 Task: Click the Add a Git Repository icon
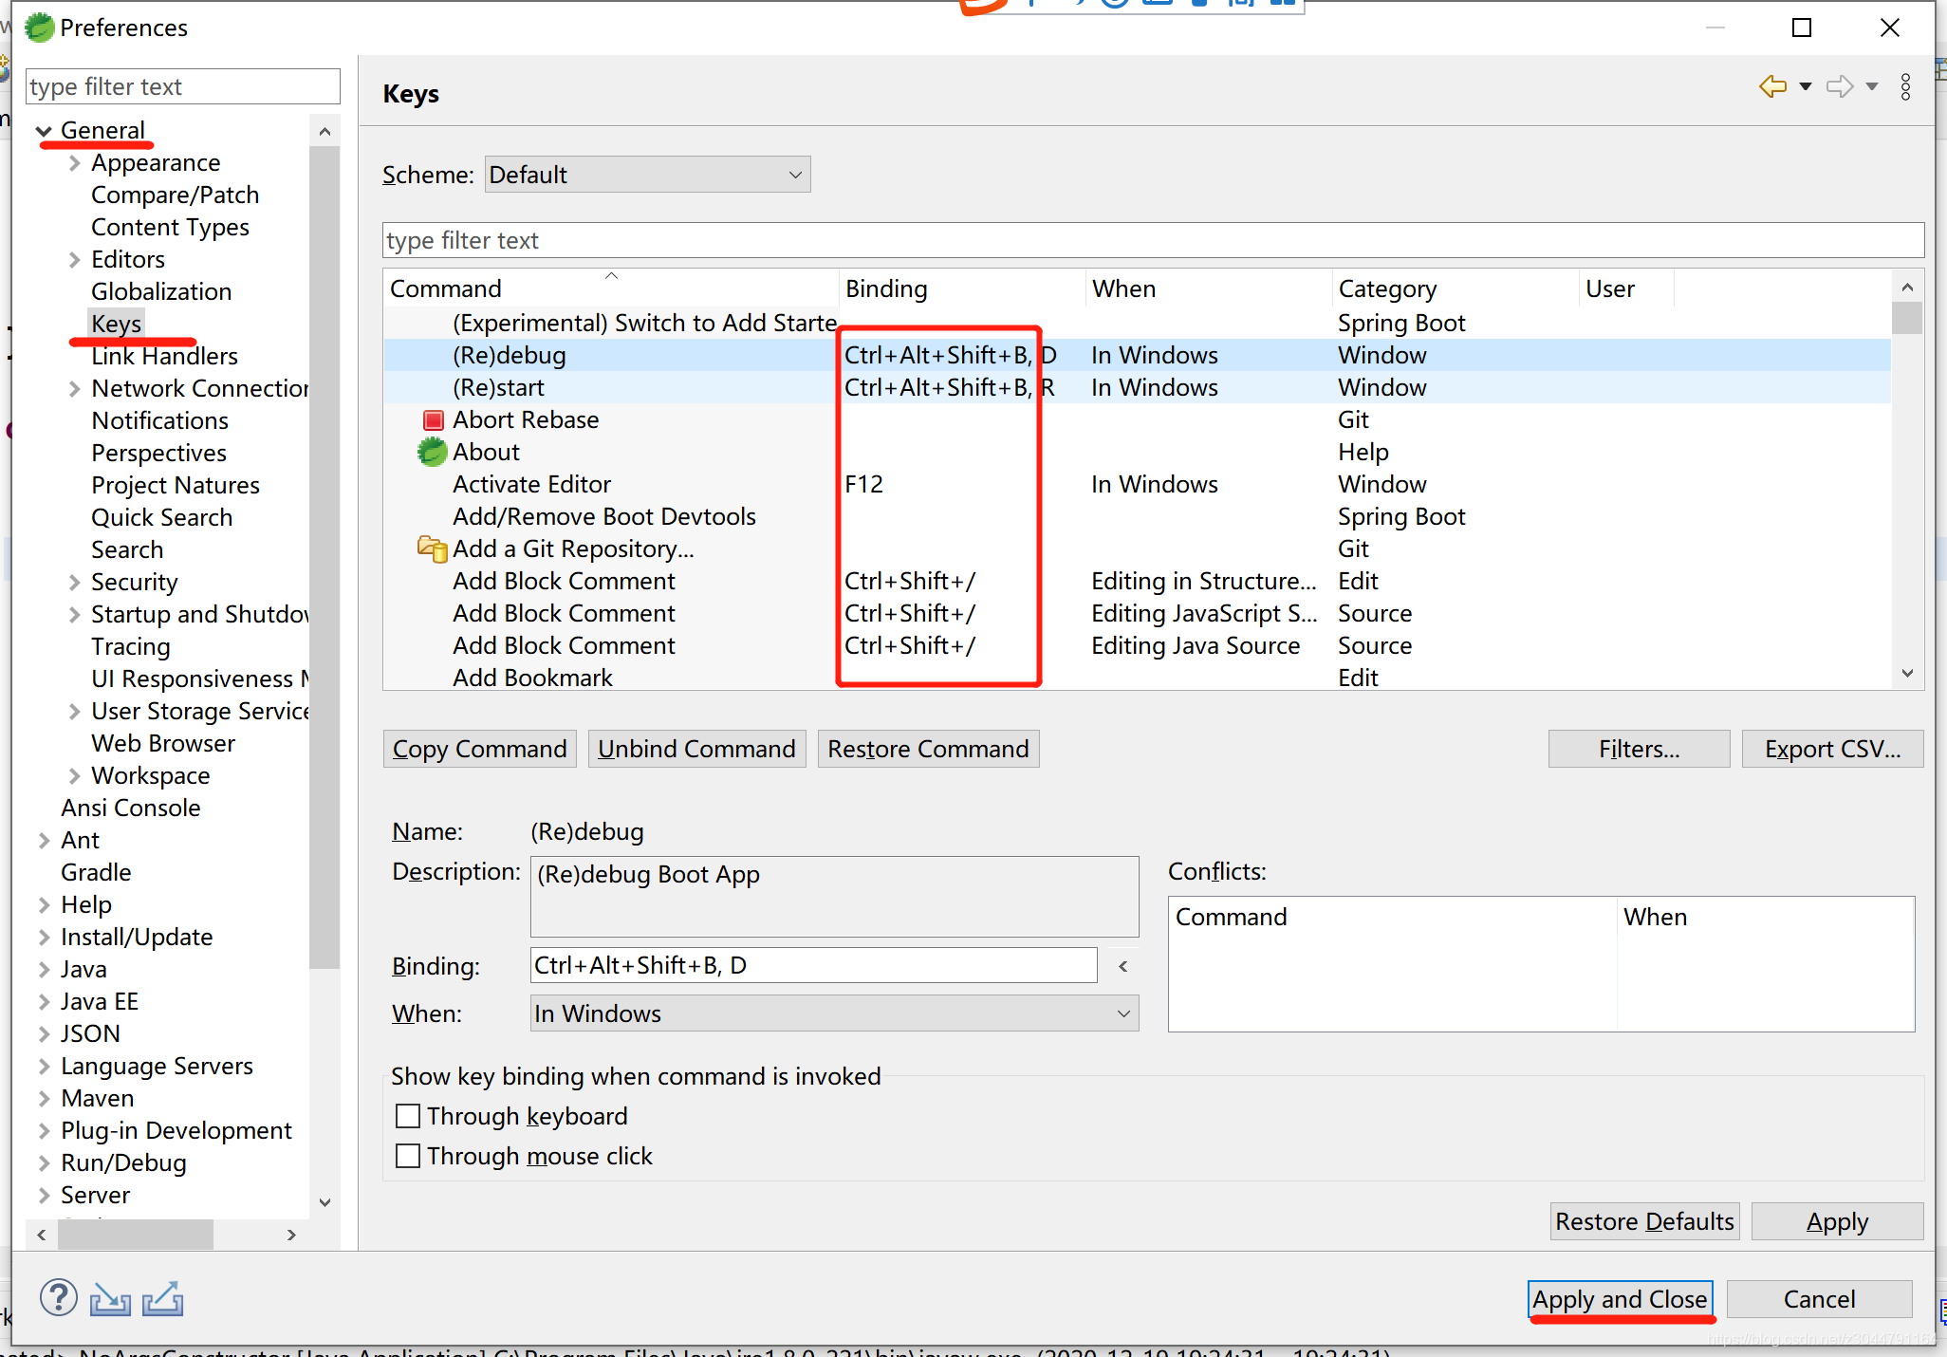pyautogui.click(x=433, y=548)
